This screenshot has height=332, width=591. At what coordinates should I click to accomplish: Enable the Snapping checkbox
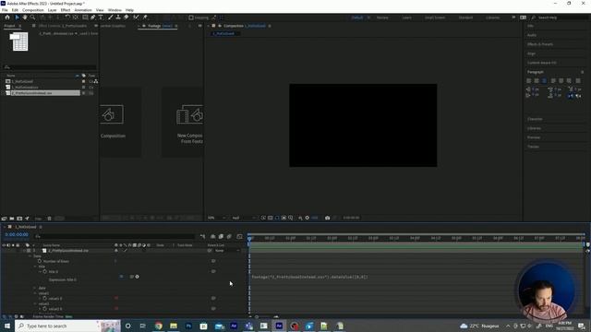click(x=191, y=18)
